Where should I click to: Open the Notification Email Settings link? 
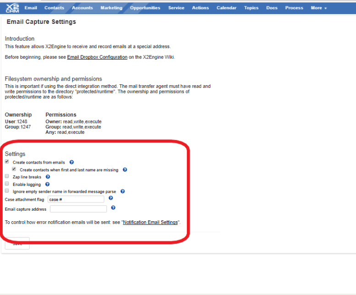coord(150,222)
